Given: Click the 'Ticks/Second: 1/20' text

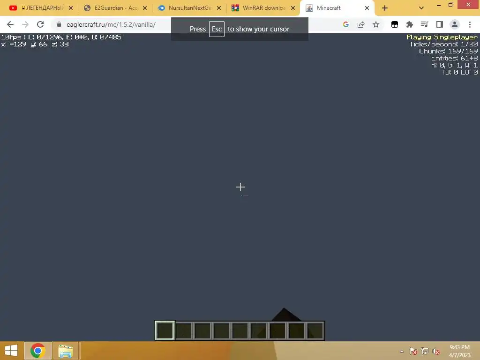Looking at the screenshot, I should pos(443,44).
